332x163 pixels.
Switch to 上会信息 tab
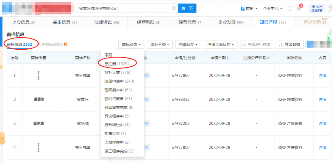coord(23,22)
